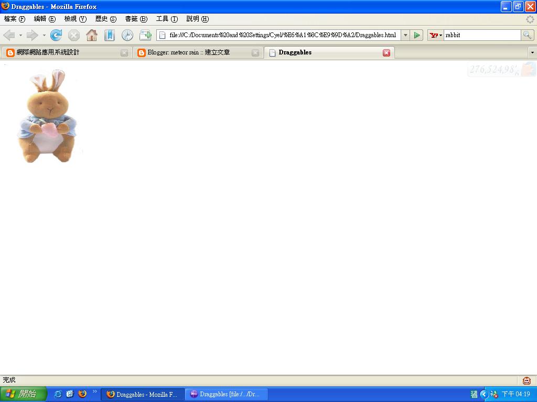The height and width of the screenshot is (402, 537).
Task: Click the 下午 04:19 clock
Action: 516,395
